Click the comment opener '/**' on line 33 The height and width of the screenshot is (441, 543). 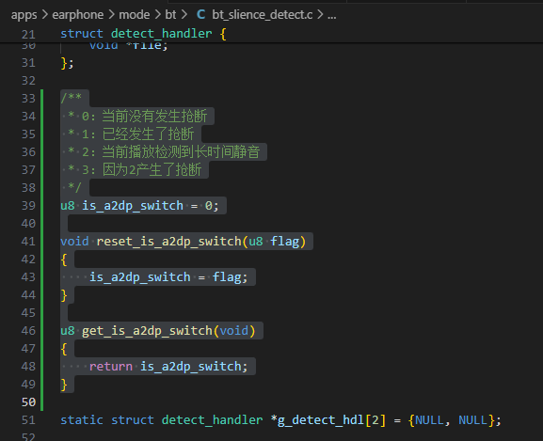pos(72,98)
